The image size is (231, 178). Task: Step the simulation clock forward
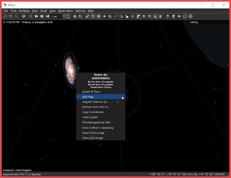tap(48, 16)
